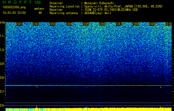Screen dimensions: 174x111
Task: Click the Receiving antenna field label
Action: tap(63, 13)
